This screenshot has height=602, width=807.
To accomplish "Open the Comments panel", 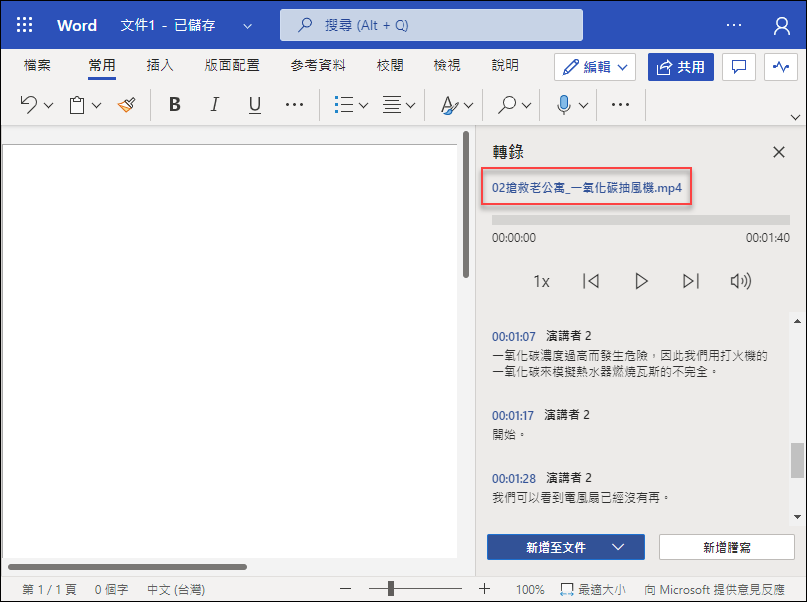I will [x=738, y=66].
